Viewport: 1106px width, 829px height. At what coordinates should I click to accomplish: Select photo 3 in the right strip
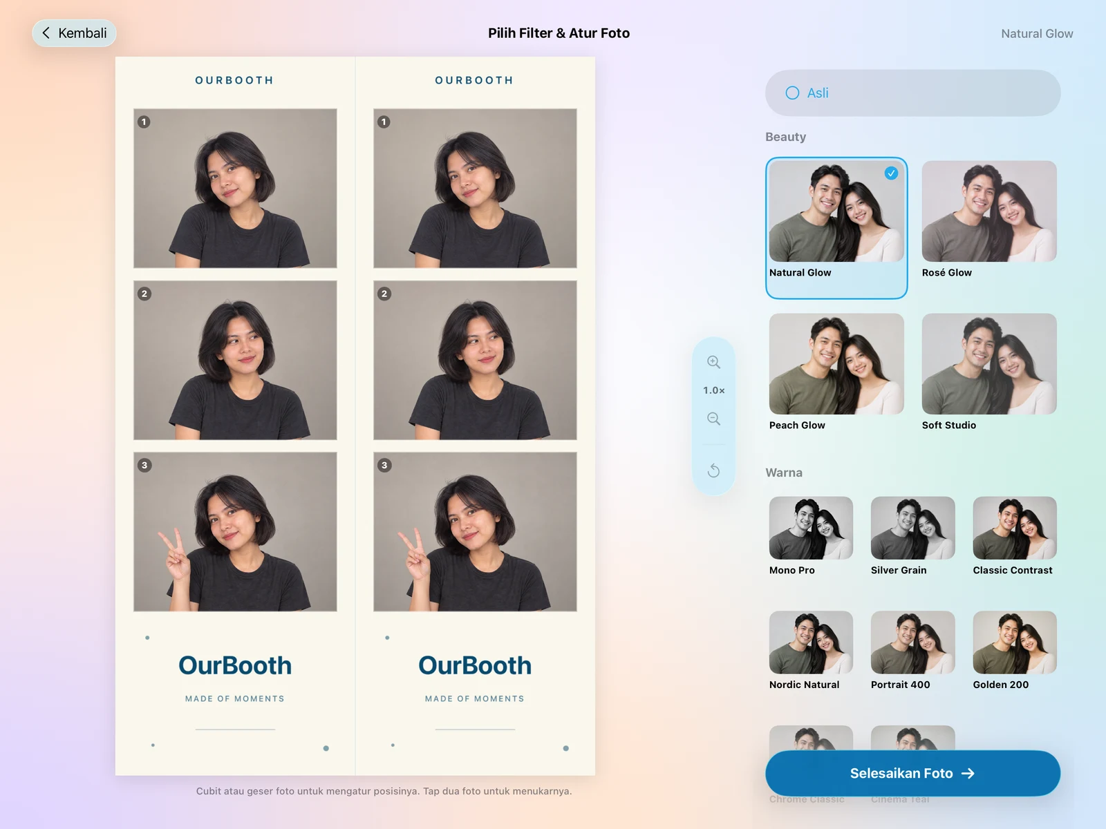(x=475, y=532)
